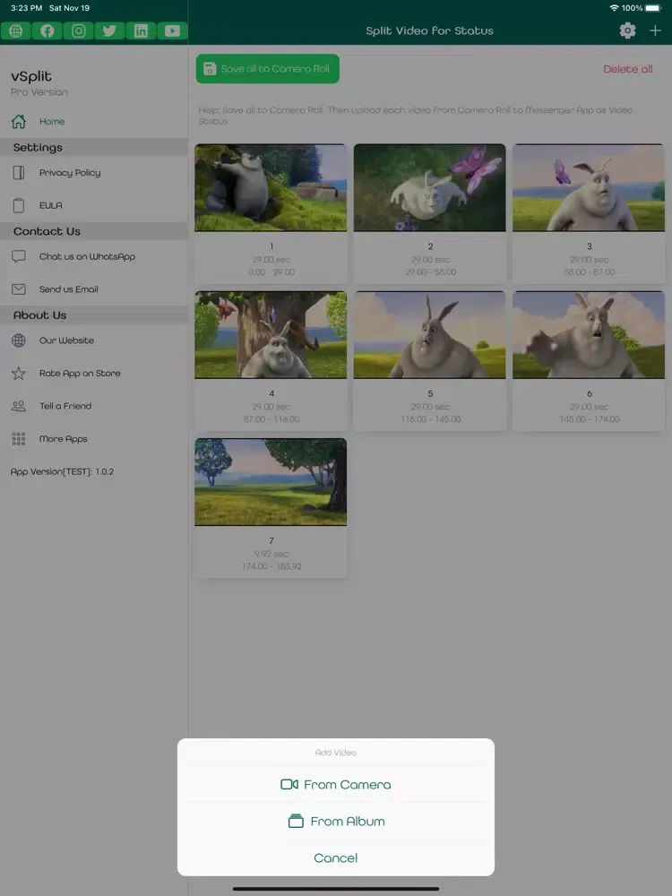Open the website globe icon in top bar
This screenshot has width=672, height=896.
pyautogui.click(x=16, y=30)
